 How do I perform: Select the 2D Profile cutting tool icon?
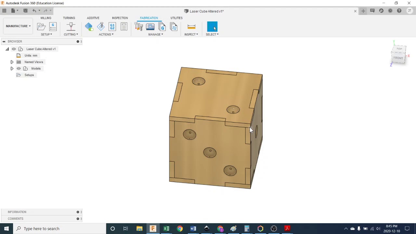click(x=71, y=27)
